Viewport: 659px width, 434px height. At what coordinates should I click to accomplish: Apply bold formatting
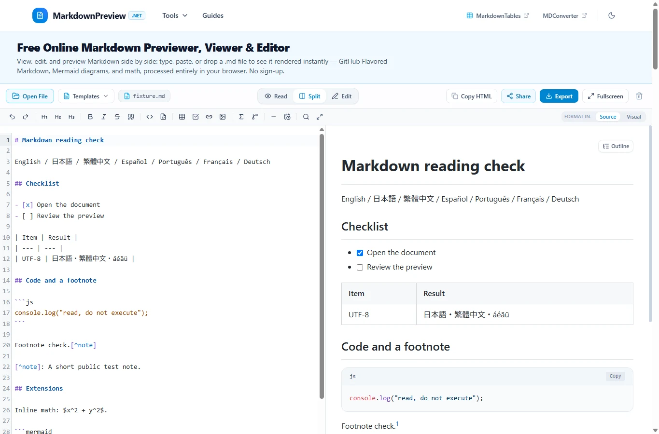click(90, 117)
